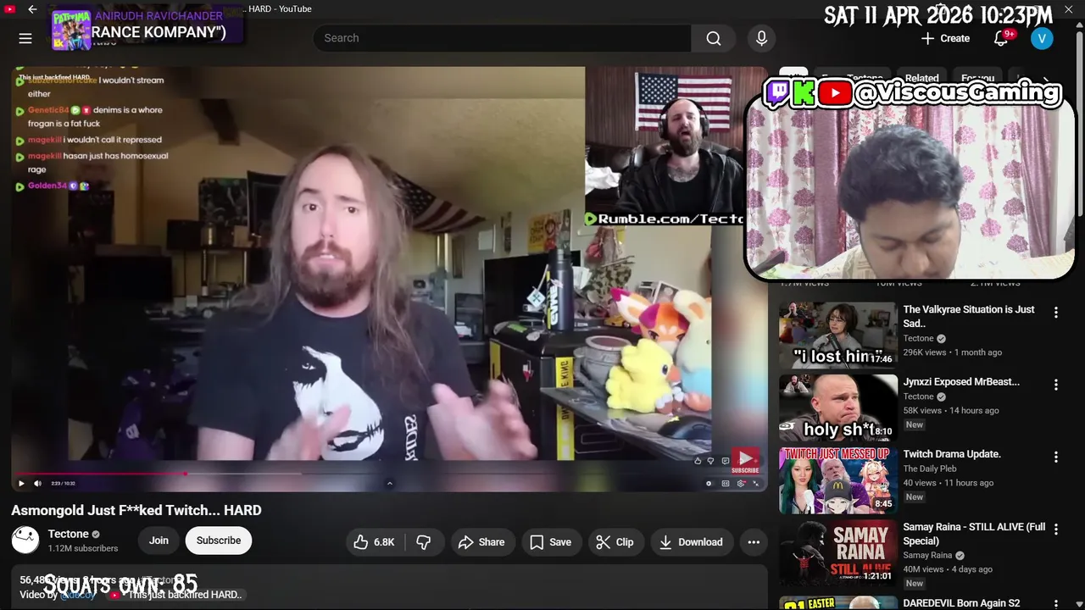The width and height of the screenshot is (1085, 610).
Task: Open the "Twitch Drama Update." thumbnail
Action: 838,480
